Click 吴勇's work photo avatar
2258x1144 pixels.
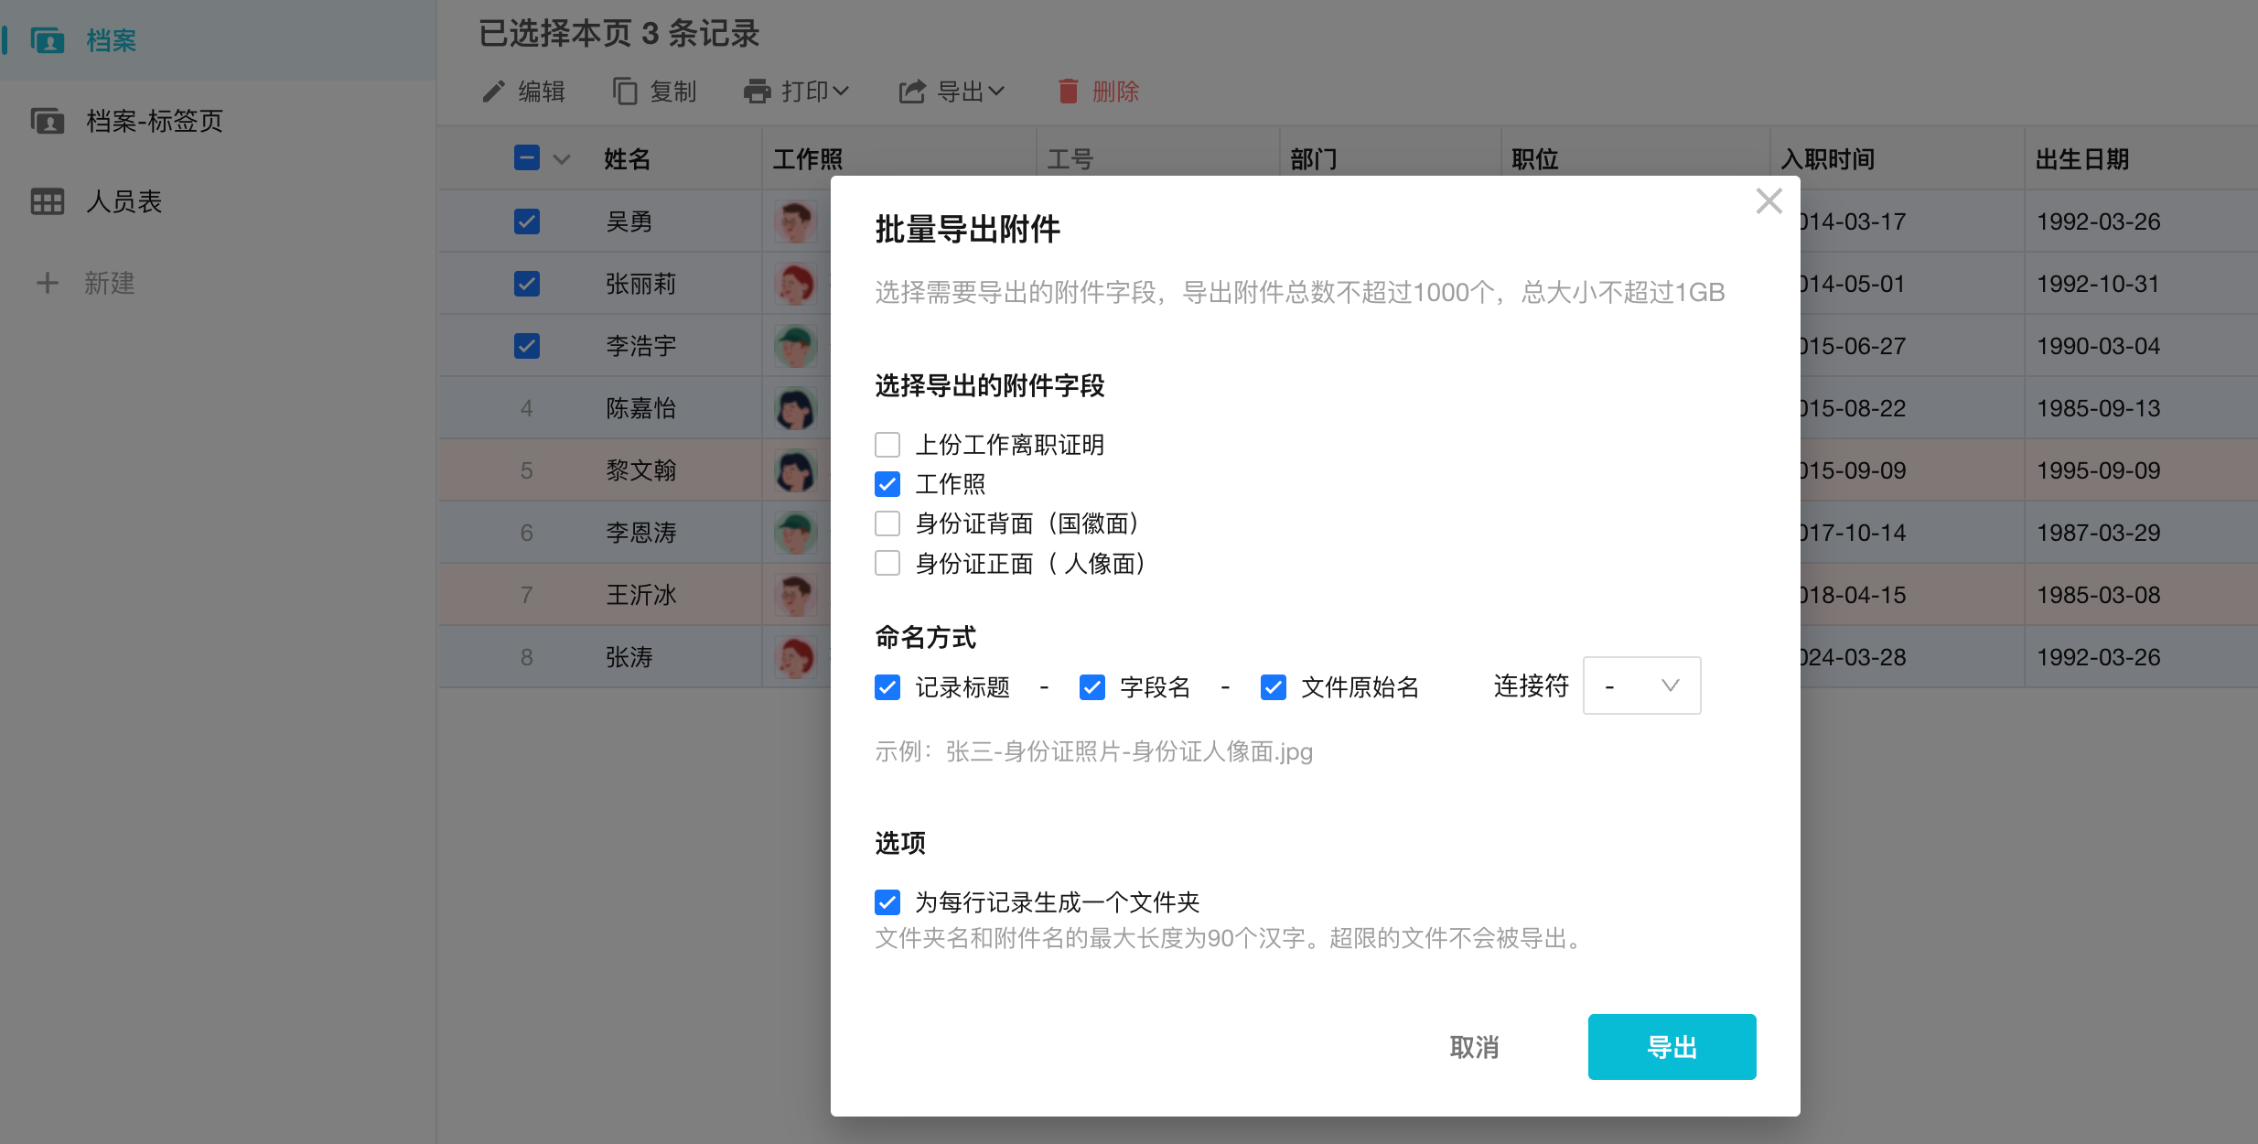[x=795, y=221]
